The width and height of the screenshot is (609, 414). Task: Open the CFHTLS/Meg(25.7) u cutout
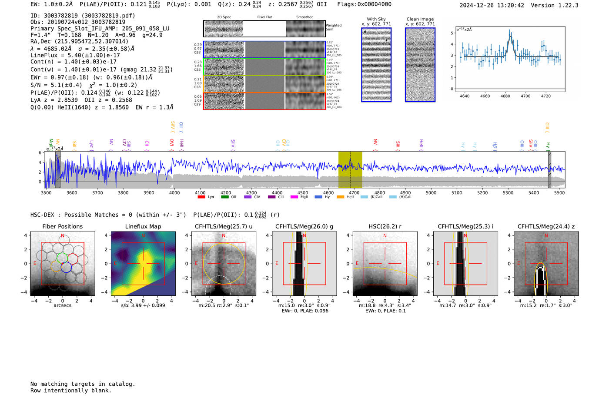(224, 264)
